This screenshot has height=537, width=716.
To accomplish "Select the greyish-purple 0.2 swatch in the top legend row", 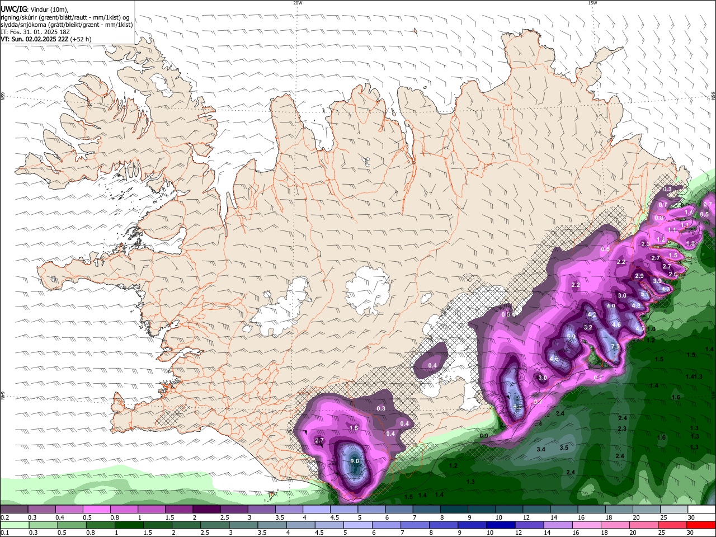I will 14,510.
